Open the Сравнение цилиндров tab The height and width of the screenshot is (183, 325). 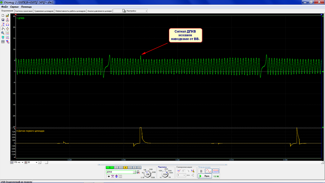coord(44,11)
